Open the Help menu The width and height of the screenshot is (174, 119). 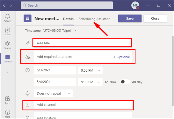click(8, 114)
